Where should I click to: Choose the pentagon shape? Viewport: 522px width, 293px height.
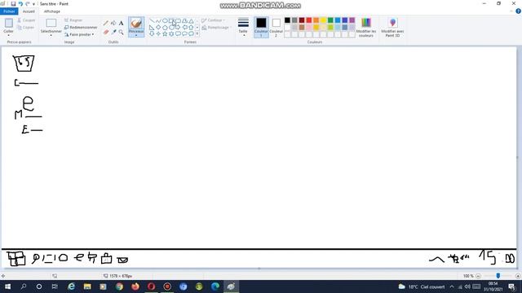(x=165, y=27)
